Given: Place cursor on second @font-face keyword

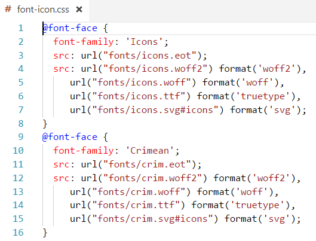Looking at the screenshot, I should coord(70,137).
